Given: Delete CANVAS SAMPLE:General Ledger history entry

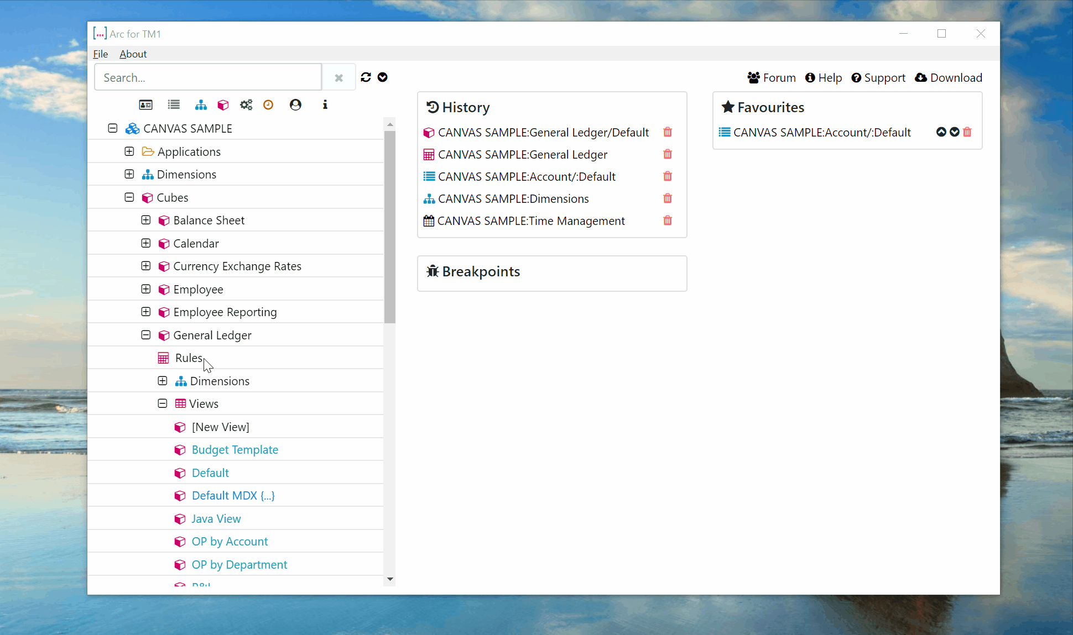Looking at the screenshot, I should (x=668, y=154).
